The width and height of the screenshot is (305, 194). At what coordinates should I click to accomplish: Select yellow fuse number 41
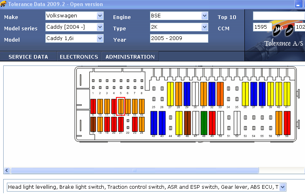coord(287,94)
